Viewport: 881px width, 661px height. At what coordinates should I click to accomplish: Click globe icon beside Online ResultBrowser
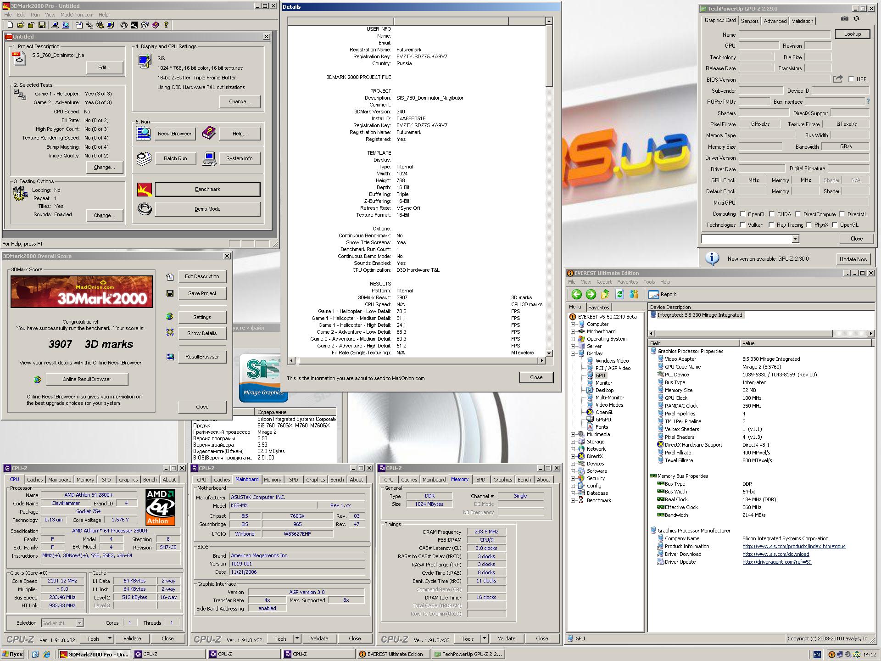[38, 379]
